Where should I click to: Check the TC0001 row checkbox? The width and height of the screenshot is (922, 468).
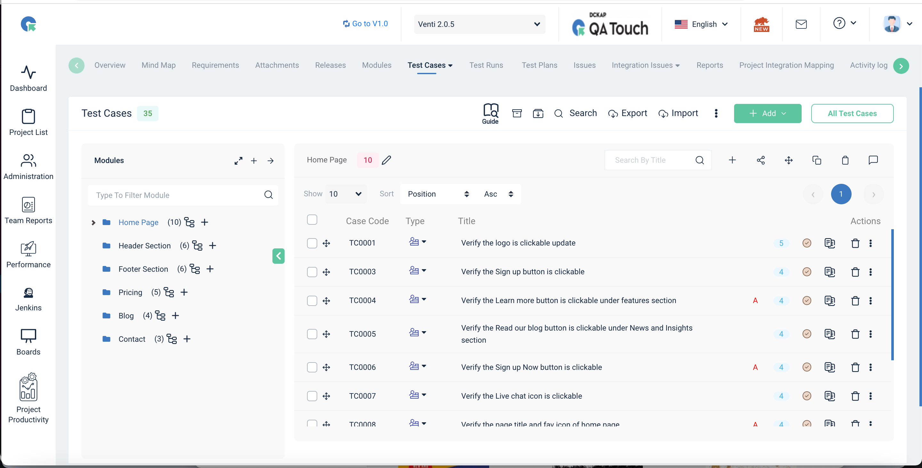coord(312,243)
